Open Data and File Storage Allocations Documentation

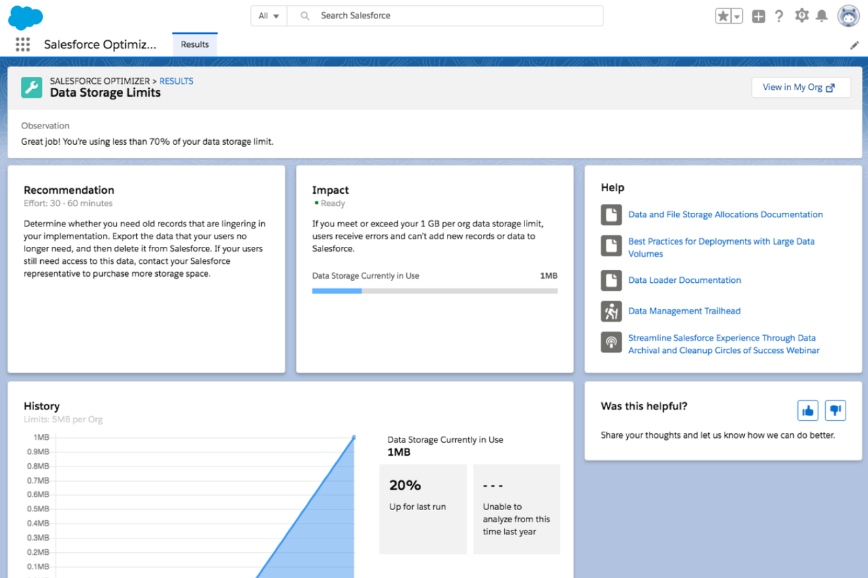(x=725, y=214)
